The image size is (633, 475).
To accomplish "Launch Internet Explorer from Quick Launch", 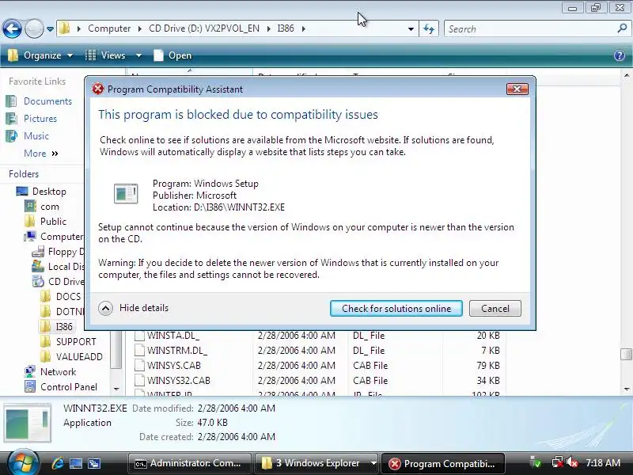I will (x=58, y=463).
